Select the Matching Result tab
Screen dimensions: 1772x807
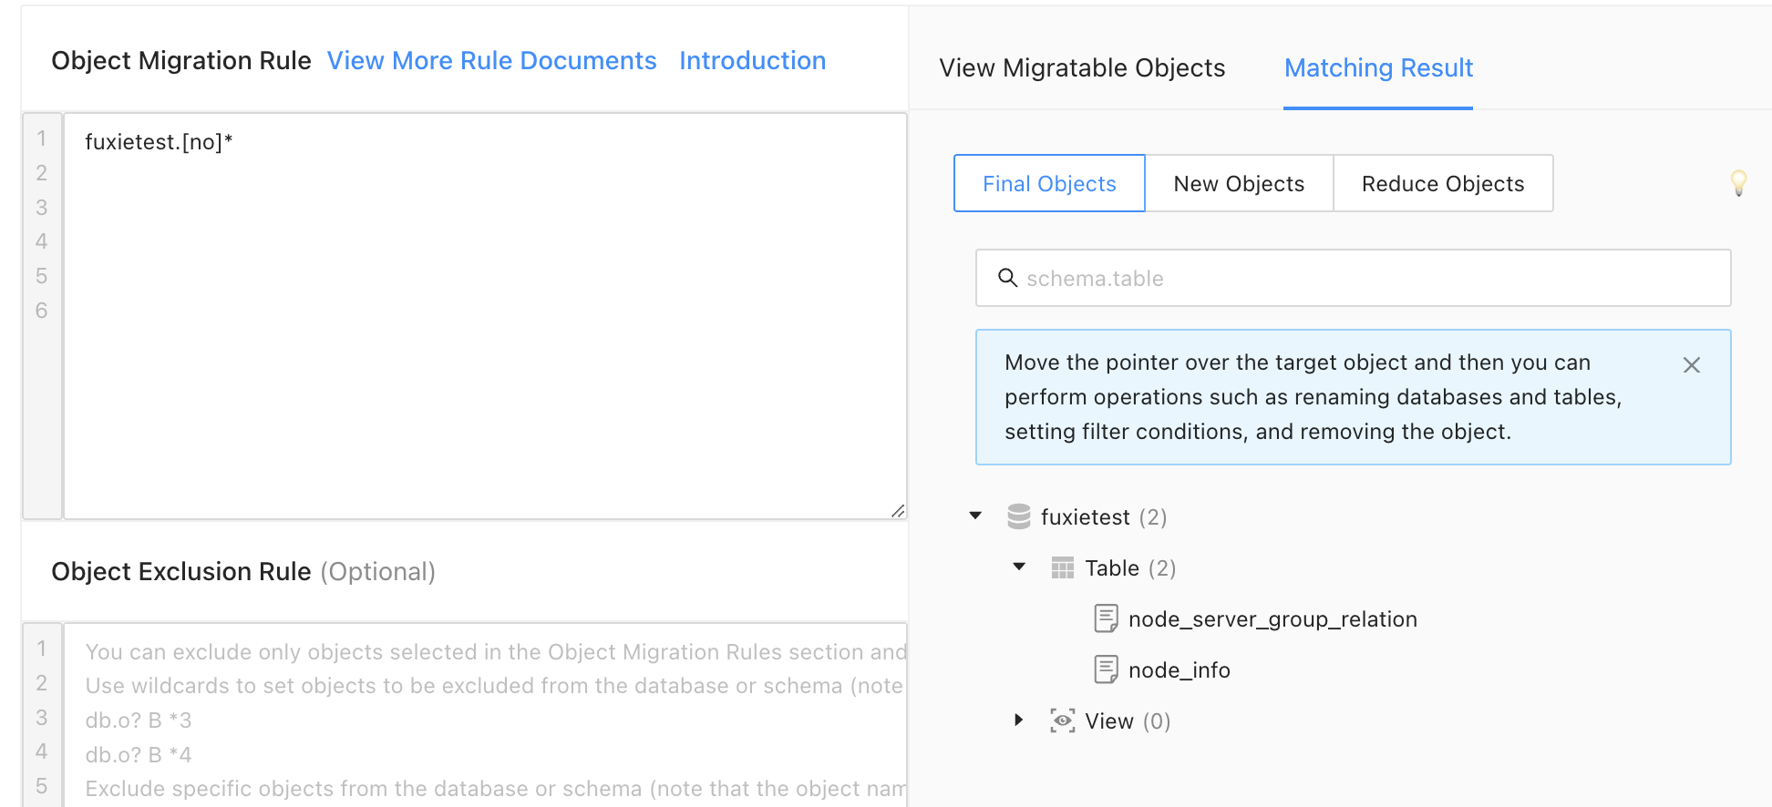[x=1378, y=68]
